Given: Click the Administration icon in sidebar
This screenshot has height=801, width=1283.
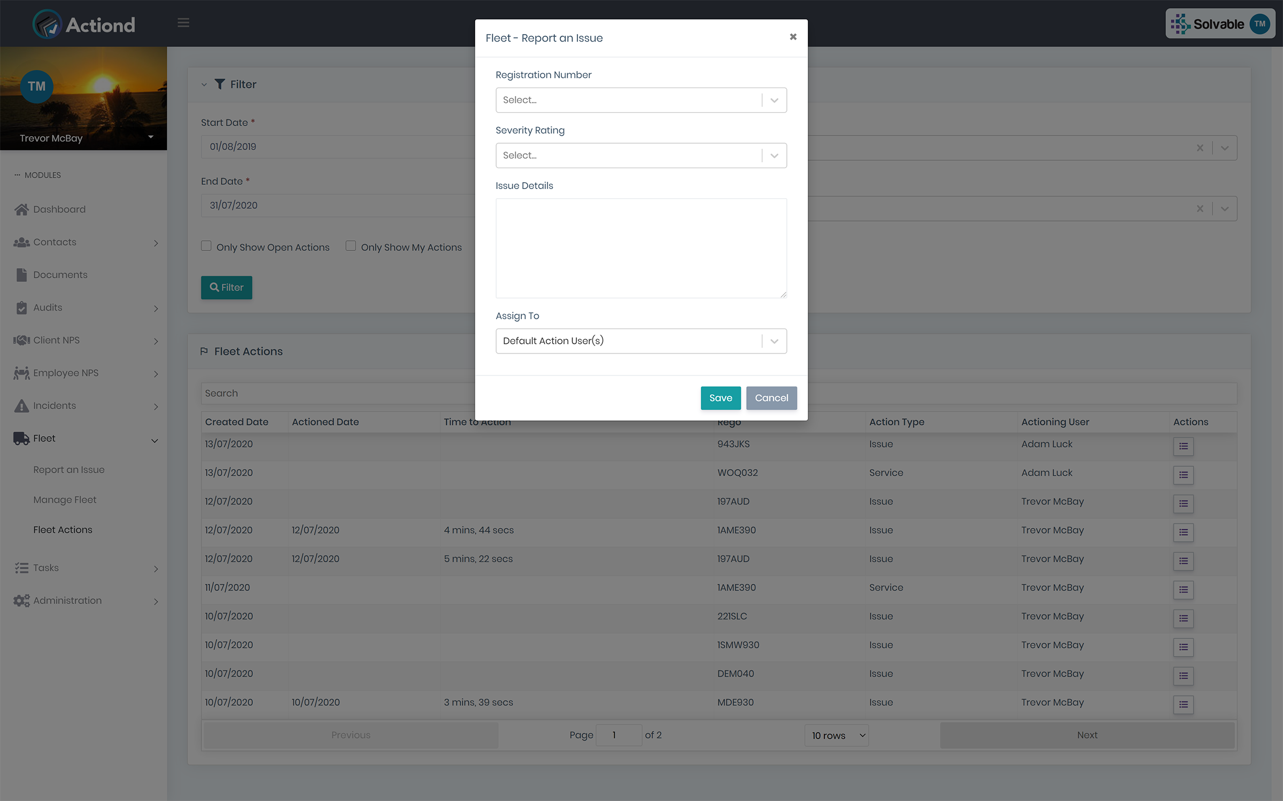Looking at the screenshot, I should coord(20,601).
